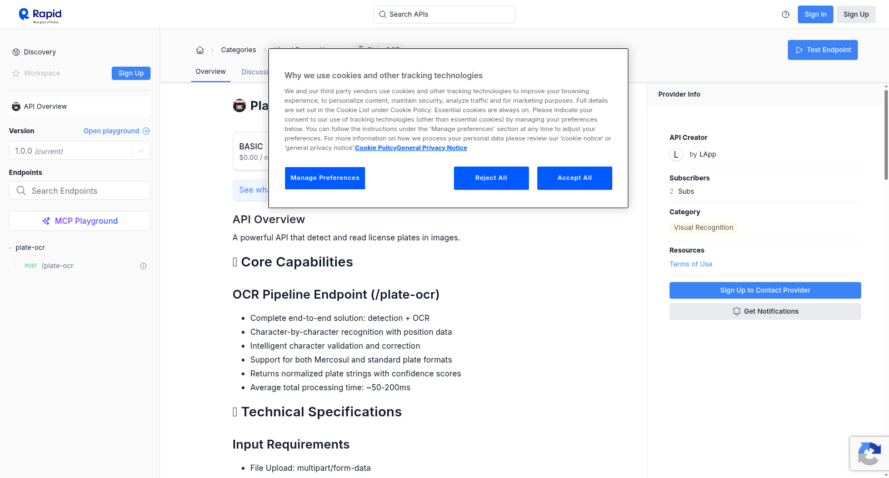This screenshot has height=478, width=889.
Task: Open the Cookie Policy link
Action: [x=376, y=148]
